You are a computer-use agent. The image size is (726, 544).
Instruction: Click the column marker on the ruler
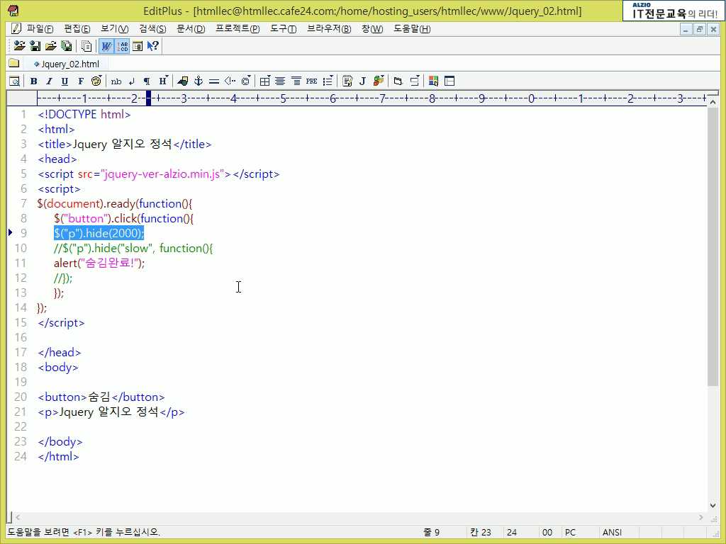(148, 98)
